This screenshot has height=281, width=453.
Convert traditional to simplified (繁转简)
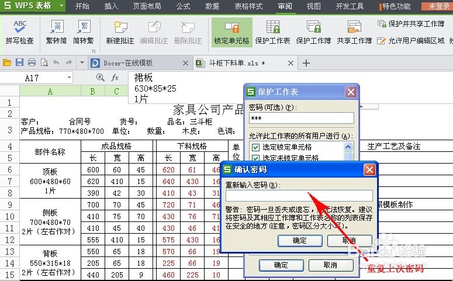[x=57, y=32]
